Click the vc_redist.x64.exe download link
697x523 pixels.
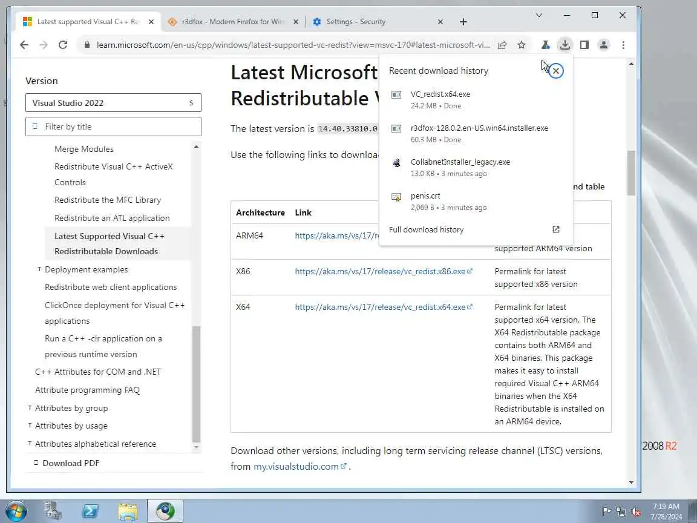click(383, 307)
